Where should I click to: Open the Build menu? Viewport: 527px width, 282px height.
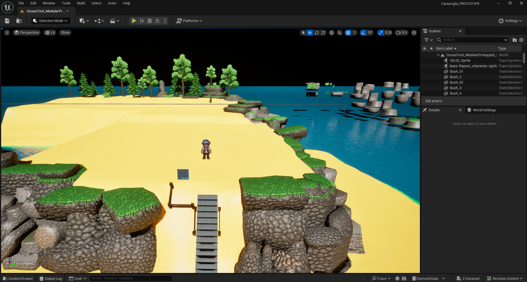tap(81, 3)
